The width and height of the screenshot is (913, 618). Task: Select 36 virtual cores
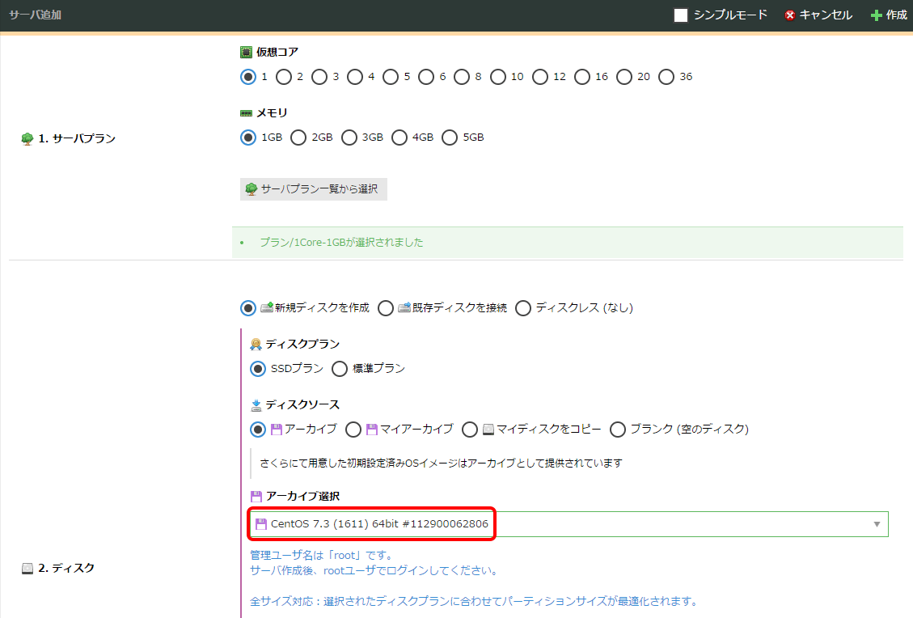tap(666, 77)
